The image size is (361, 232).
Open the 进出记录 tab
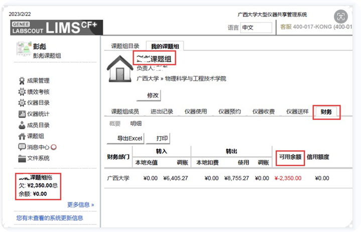pyautogui.click(x=161, y=111)
